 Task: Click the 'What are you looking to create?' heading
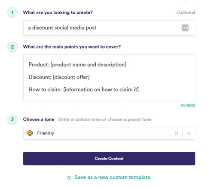click(x=58, y=12)
